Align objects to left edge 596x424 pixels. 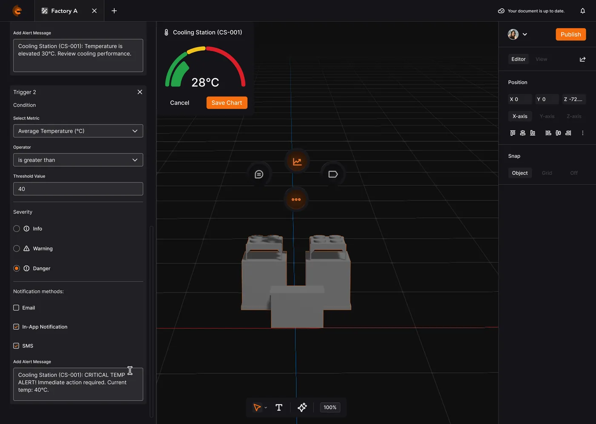click(548, 133)
